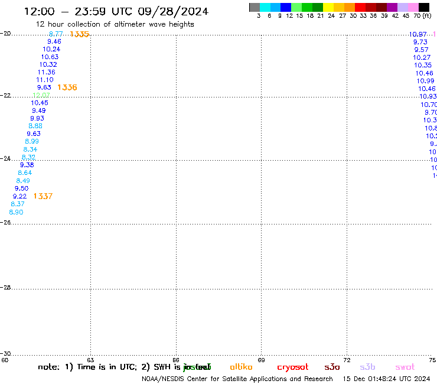
Task: Click the subtitle "12 hour collection of altimeter wave heights"
Action: point(115,24)
